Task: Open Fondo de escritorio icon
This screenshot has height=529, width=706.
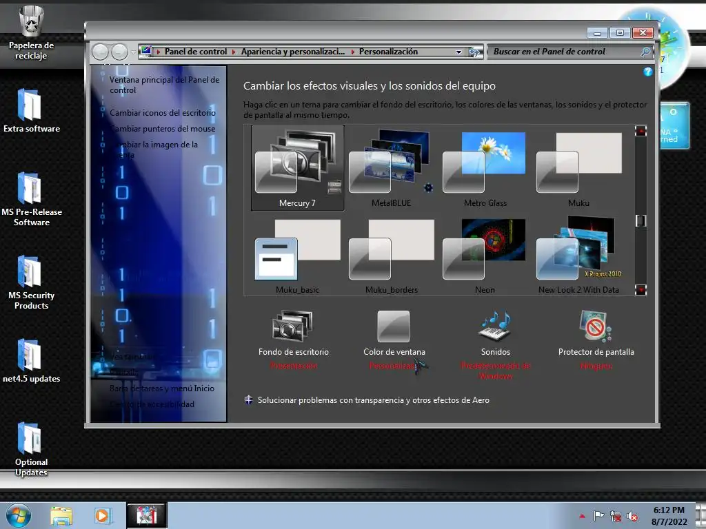Action: click(x=292, y=326)
